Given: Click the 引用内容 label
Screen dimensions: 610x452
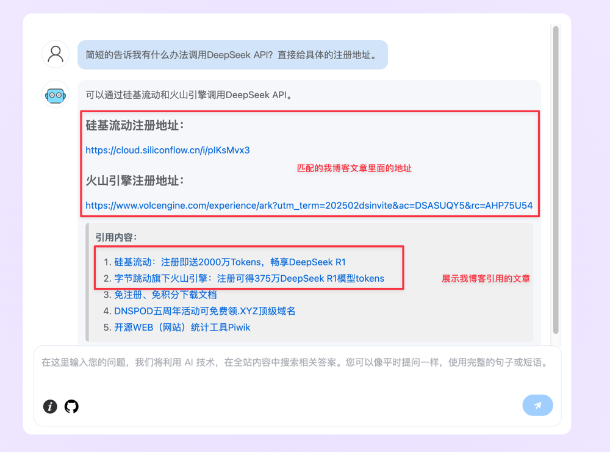Looking at the screenshot, I should [116, 237].
